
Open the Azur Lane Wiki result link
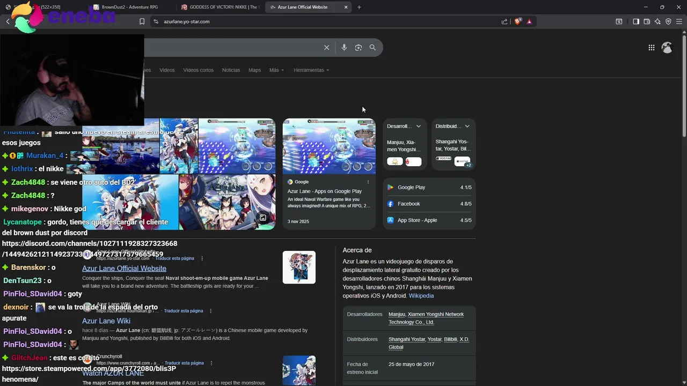click(x=106, y=321)
